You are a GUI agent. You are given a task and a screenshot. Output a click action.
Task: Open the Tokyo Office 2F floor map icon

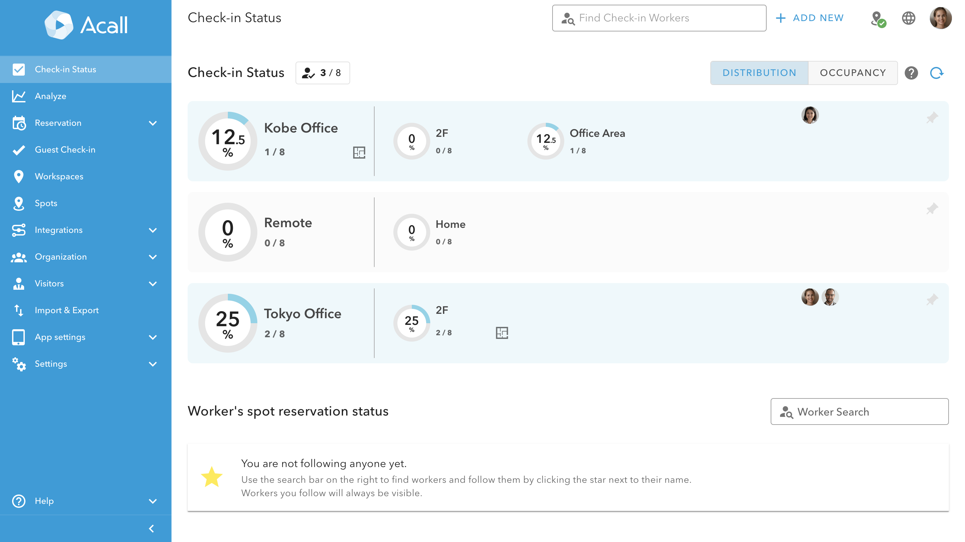point(502,332)
